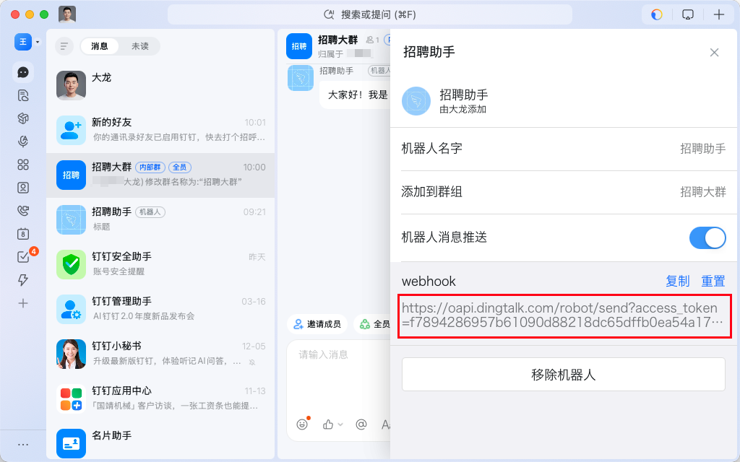Open the phone calls icon in sidebar

(23, 211)
